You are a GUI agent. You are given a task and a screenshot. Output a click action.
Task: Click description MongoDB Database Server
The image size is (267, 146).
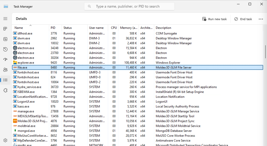point(174,131)
